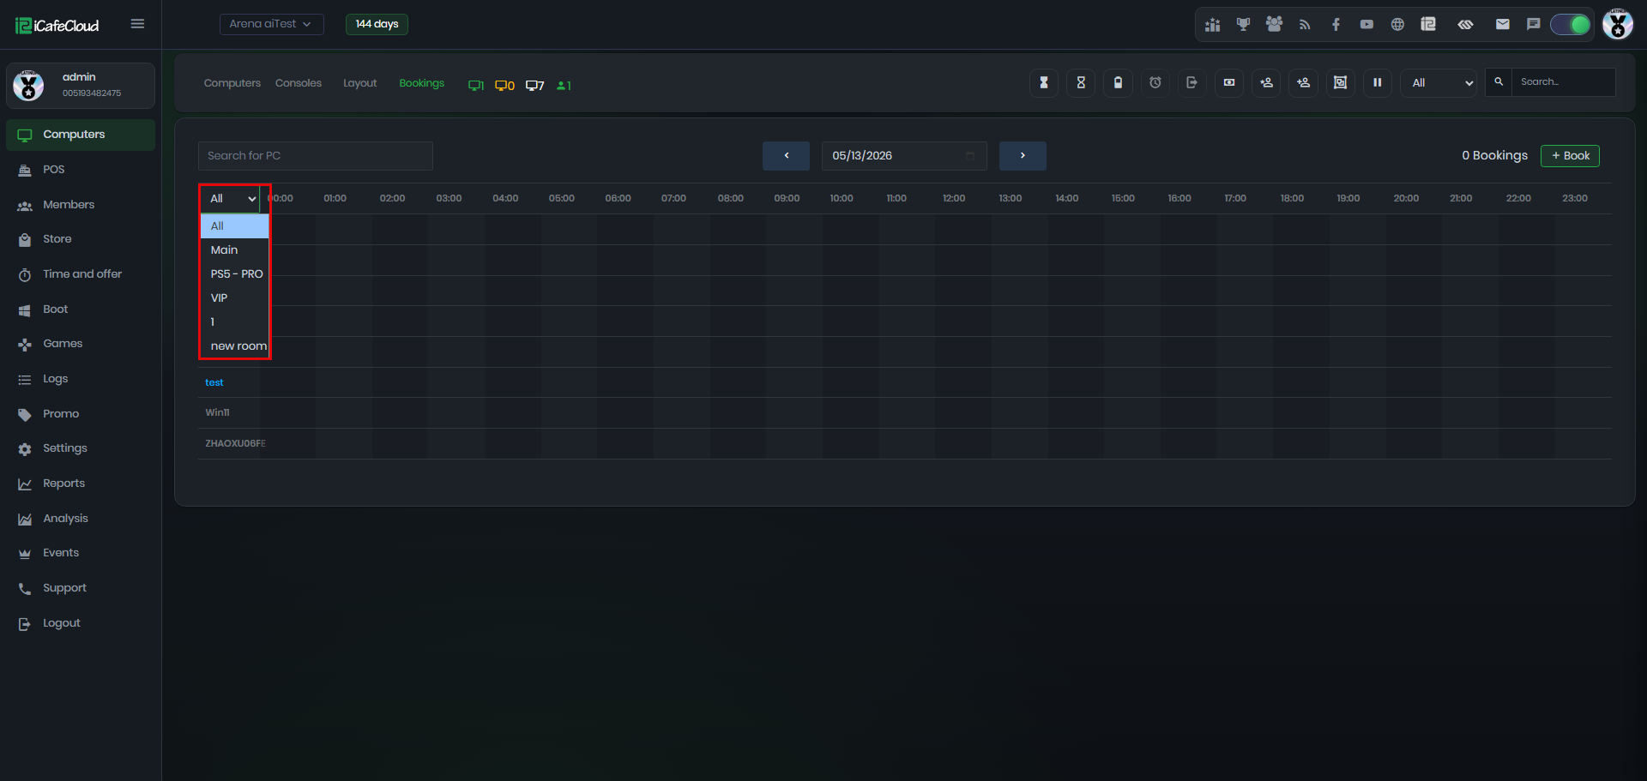This screenshot has width=1647, height=781.
Task: Select All option in room list
Action: click(x=234, y=226)
